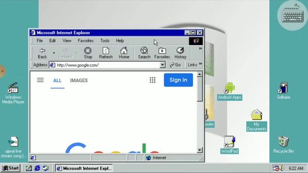Open the Edit menu
This screenshot has height=173, width=308.
pyautogui.click(x=52, y=41)
